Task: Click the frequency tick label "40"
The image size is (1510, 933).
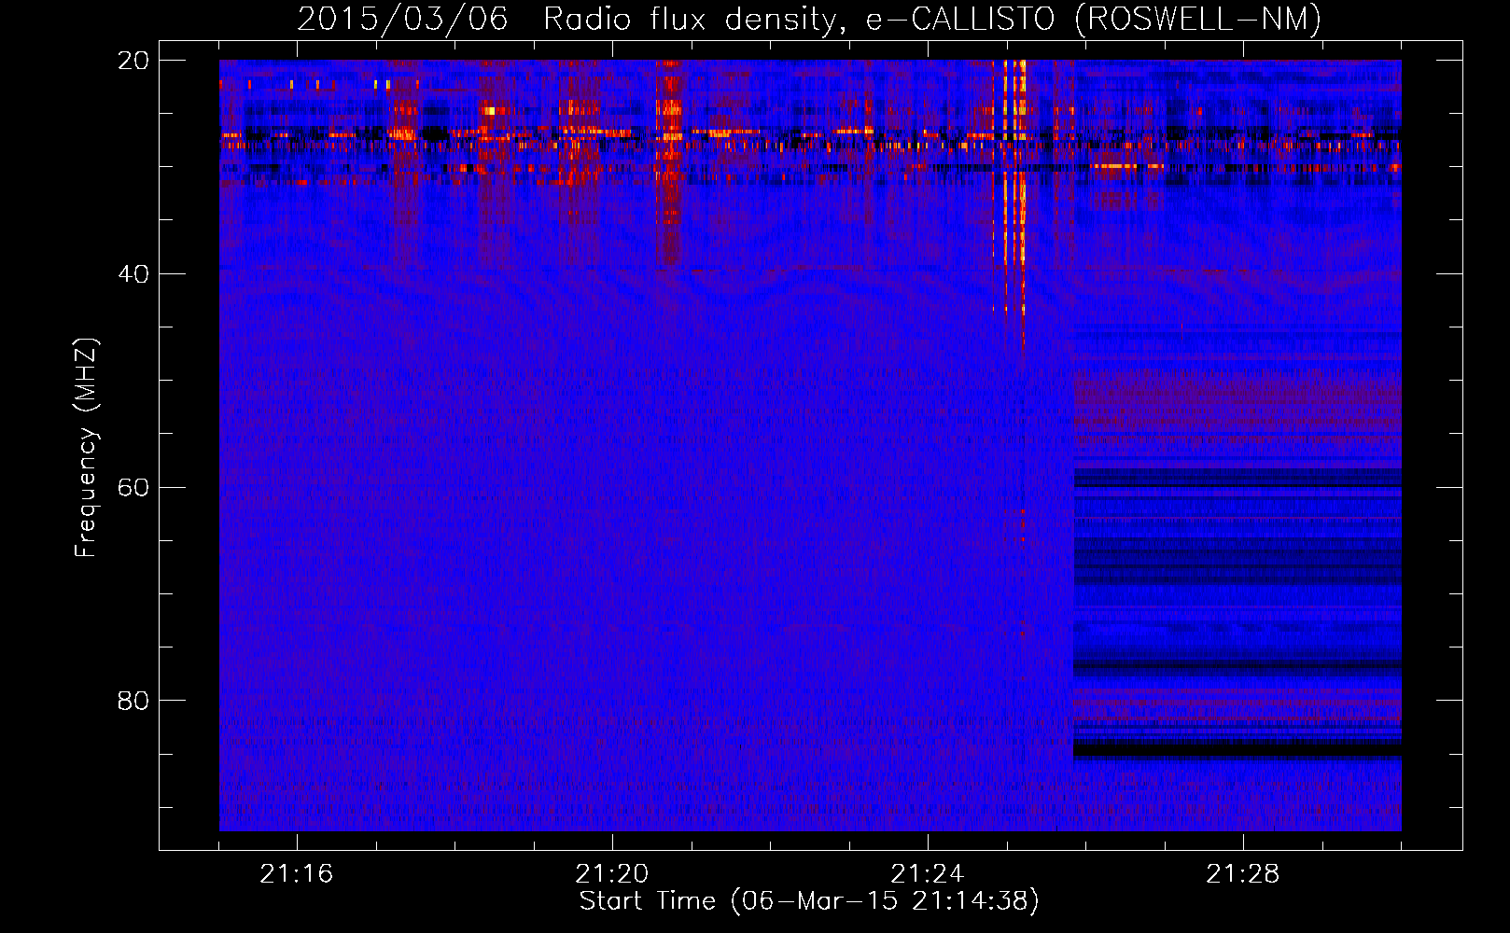Action: 133,274
